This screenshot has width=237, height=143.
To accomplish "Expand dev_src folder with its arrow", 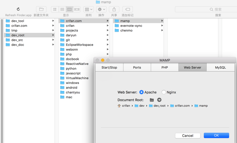I will tap(53, 40).
